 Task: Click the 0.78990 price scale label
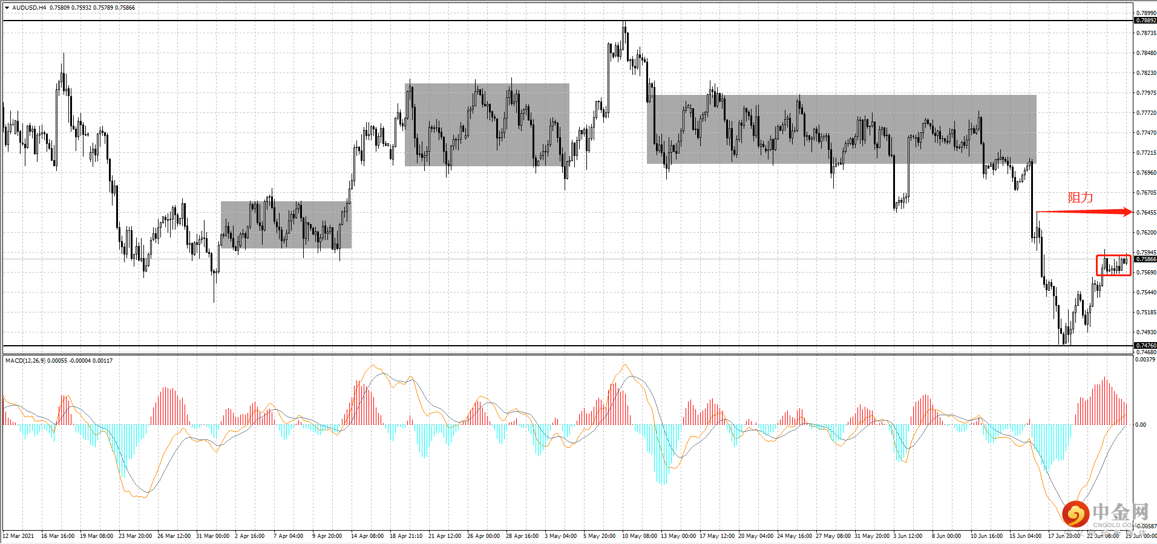1146,13
